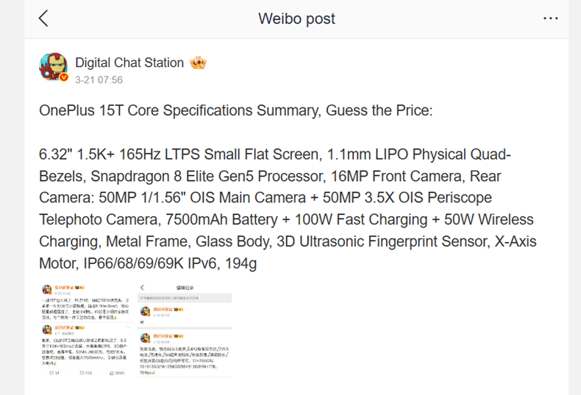581x395 pixels.
Task: Click the gray notice bar in right screenshot
Action: pos(186,298)
